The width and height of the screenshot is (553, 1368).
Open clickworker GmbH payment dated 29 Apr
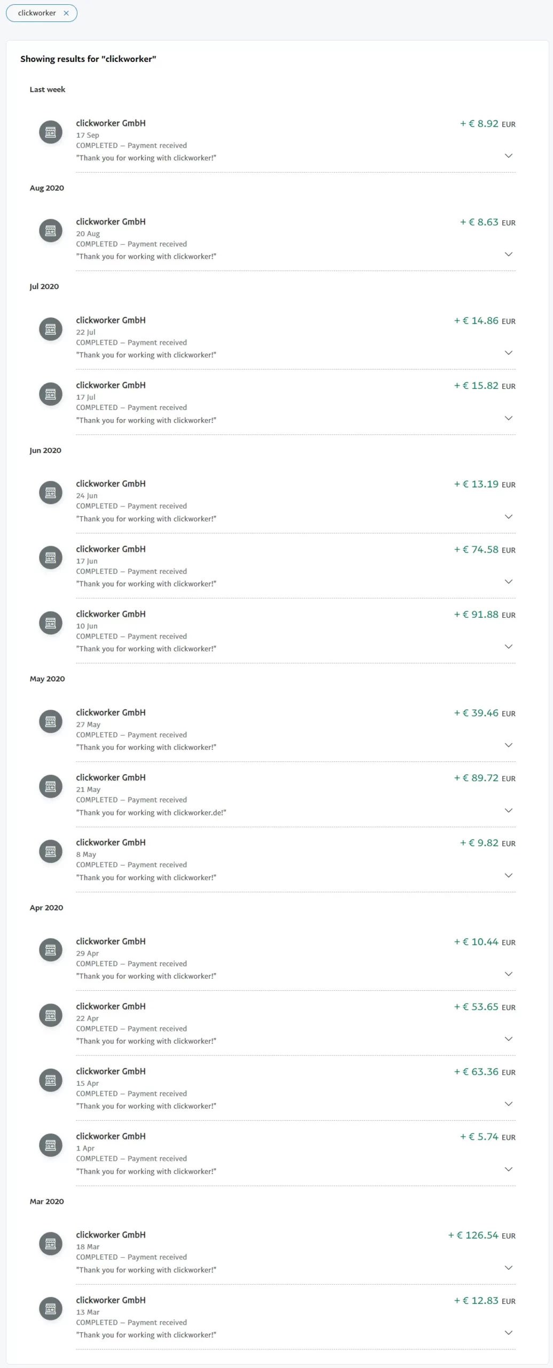click(295, 959)
